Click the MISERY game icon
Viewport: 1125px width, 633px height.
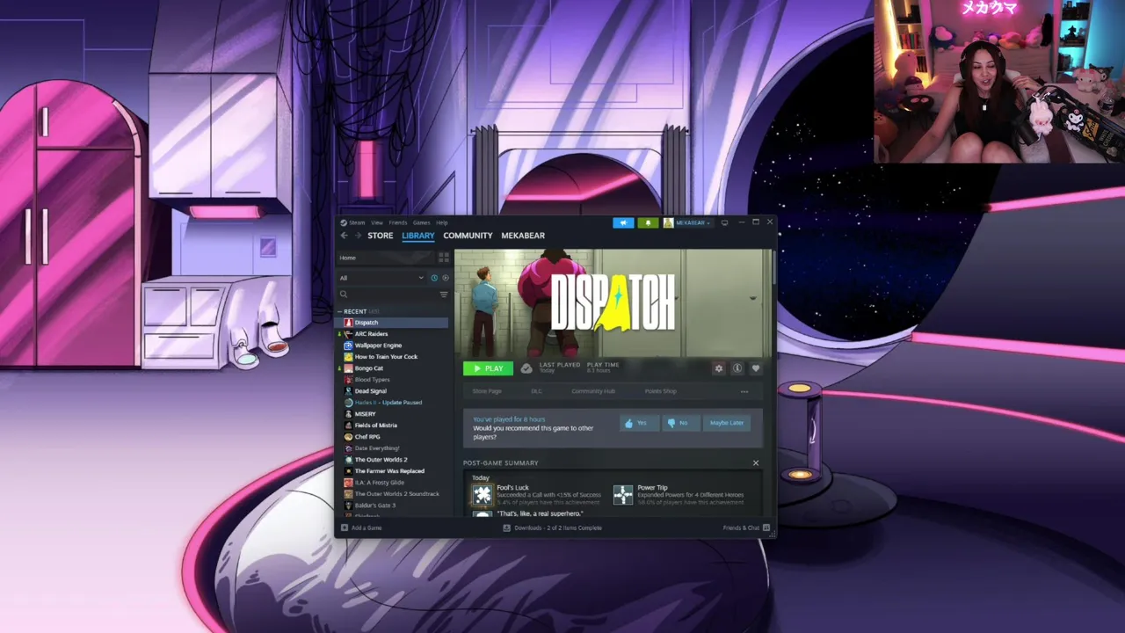[348, 414]
